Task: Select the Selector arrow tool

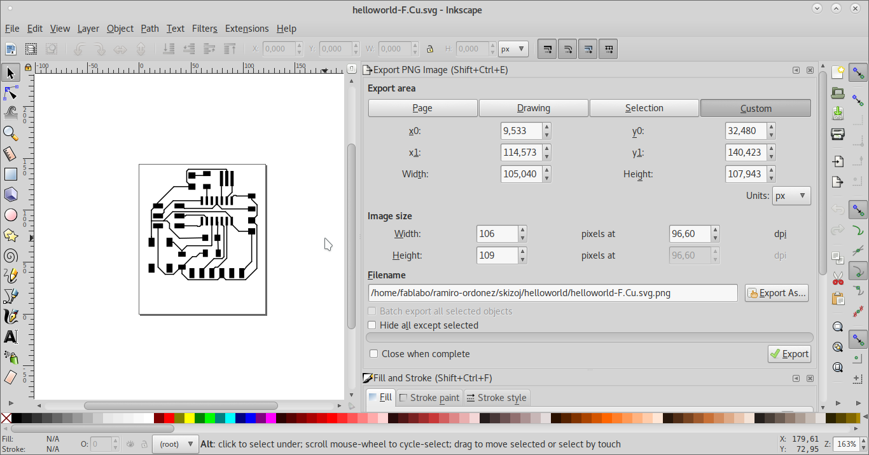Action: pyautogui.click(x=10, y=73)
